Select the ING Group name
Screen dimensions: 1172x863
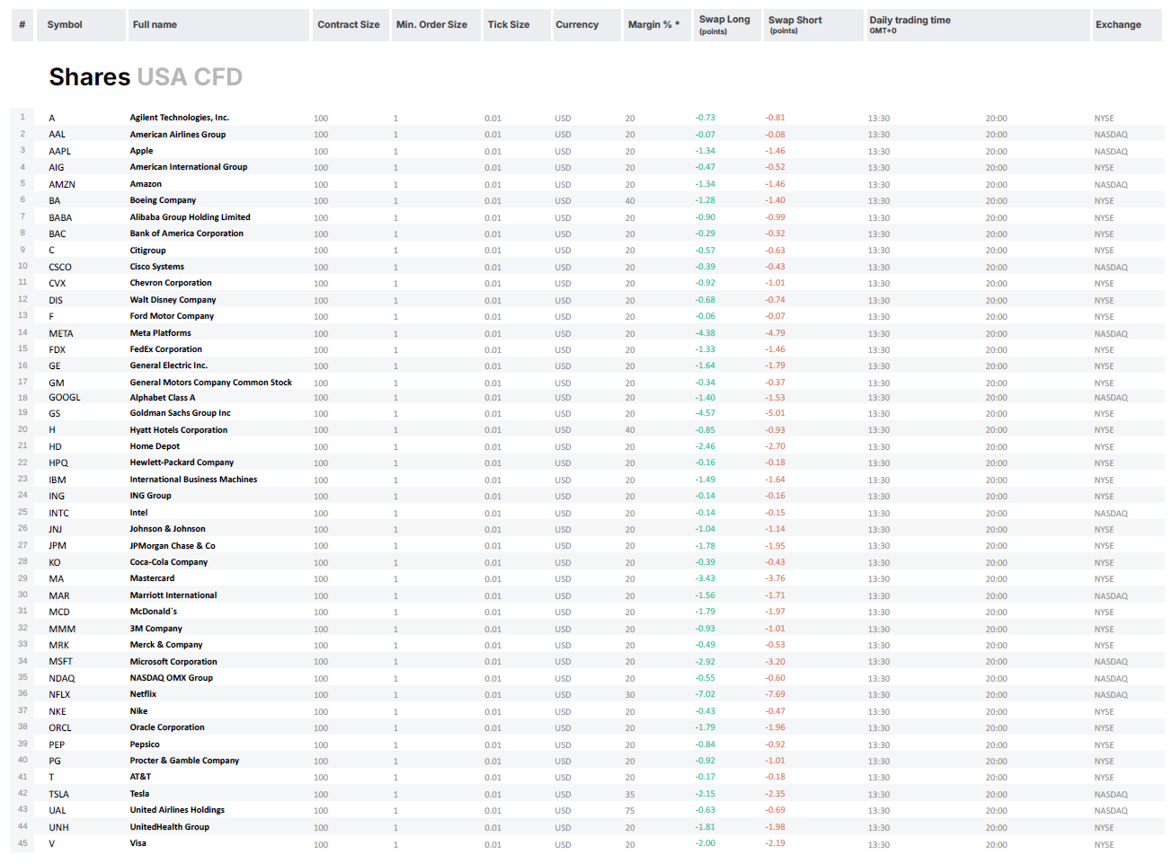click(x=150, y=496)
